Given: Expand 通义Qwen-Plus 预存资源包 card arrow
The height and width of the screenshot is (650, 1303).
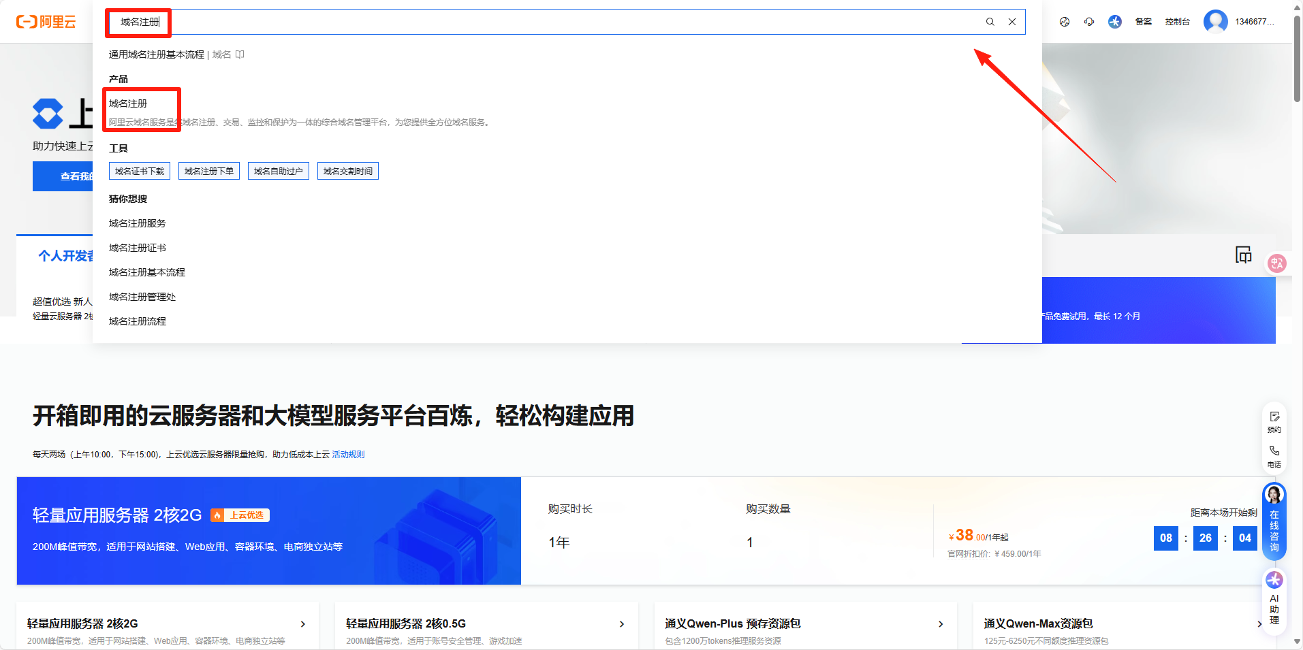Looking at the screenshot, I should click(x=941, y=624).
